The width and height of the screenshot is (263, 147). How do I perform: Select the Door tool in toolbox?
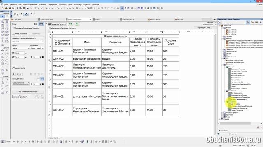tap(7, 22)
